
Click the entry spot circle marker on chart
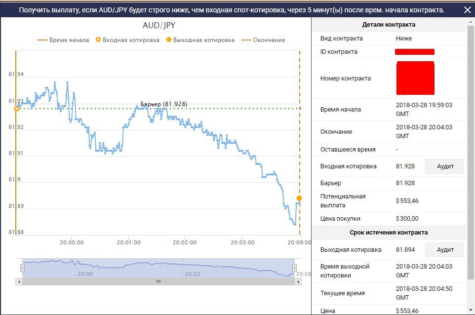16,108
